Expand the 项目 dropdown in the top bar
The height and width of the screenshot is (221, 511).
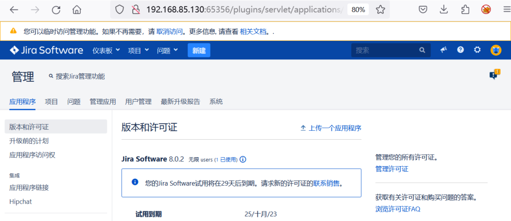click(x=138, y=50)
